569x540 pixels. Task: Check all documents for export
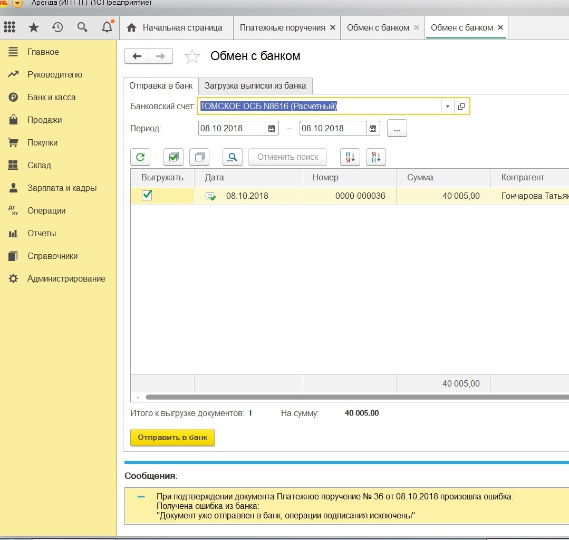(x=173, y=157)
